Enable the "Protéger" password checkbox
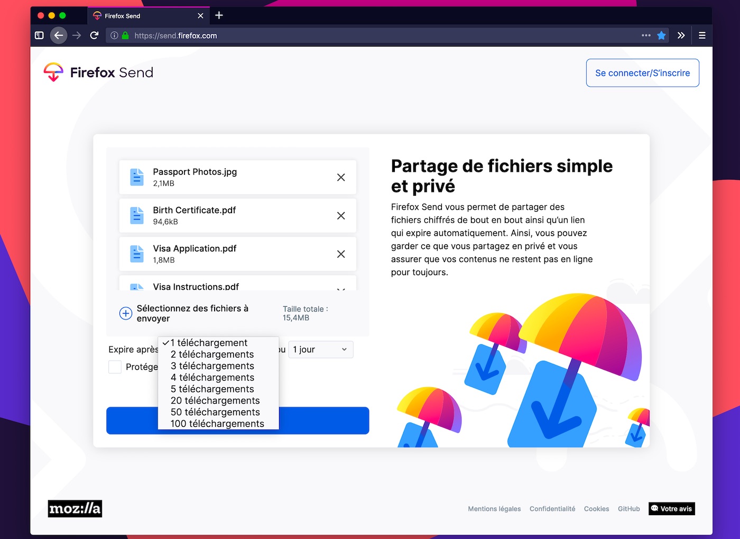Image resolution: width=740 pixels, height=539 pixels. pos(115,367)
